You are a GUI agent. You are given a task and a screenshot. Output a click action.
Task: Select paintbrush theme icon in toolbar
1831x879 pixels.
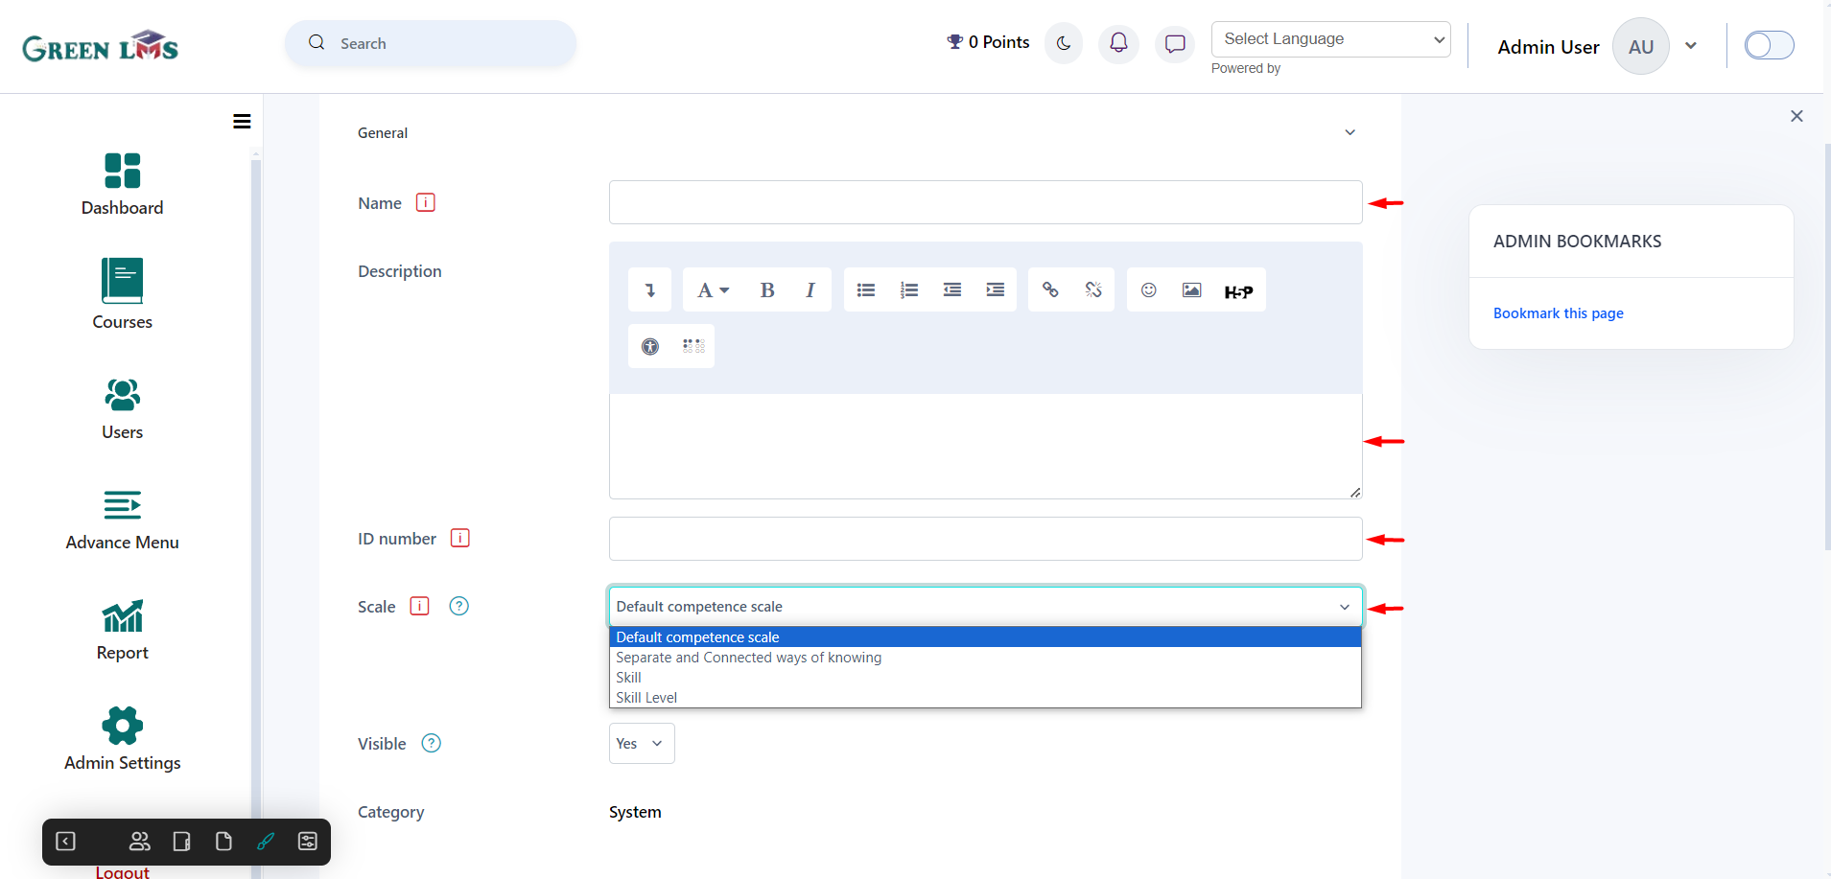(x=266, y=842)
